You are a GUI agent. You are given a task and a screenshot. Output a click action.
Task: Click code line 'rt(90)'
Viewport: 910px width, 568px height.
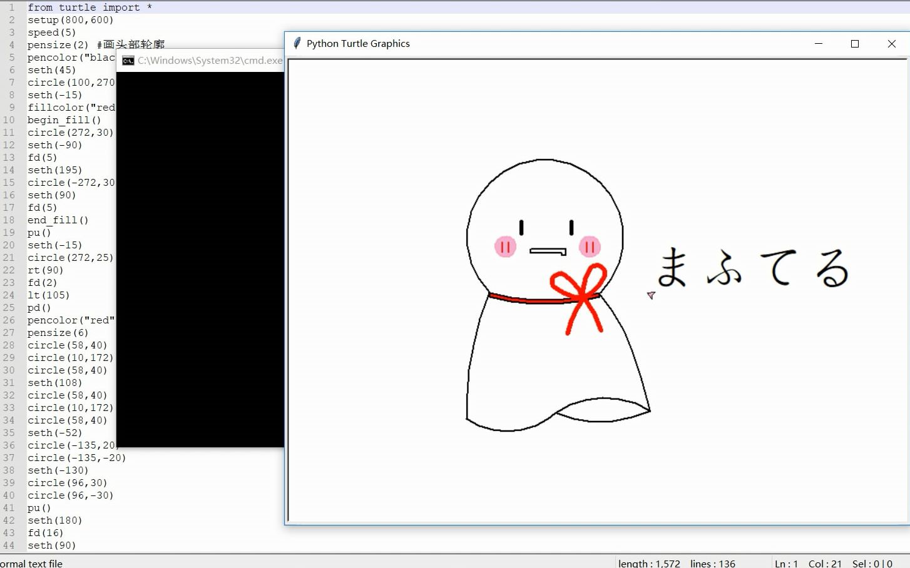click(45, 270)
